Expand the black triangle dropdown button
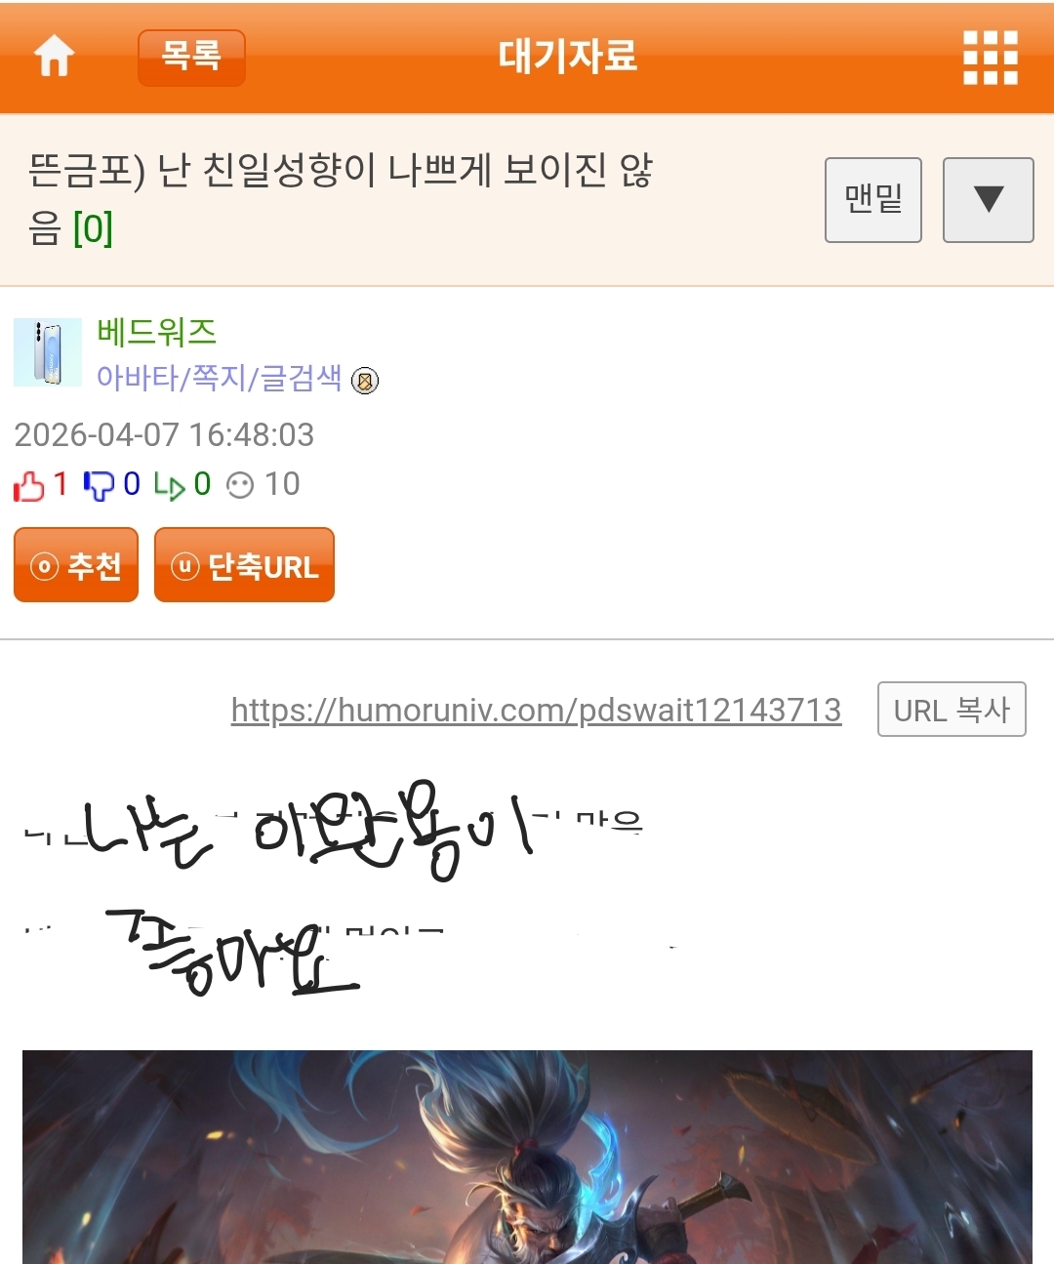The image size is (1054, 1264). point(988,199)
